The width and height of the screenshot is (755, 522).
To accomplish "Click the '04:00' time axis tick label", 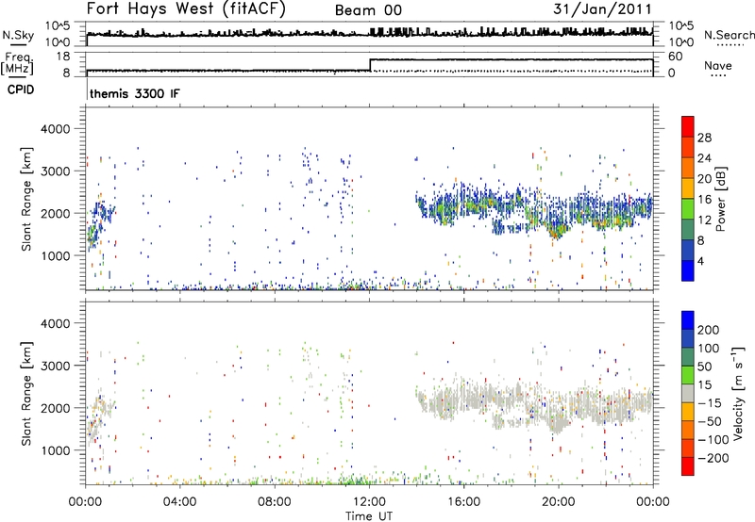I will (x=180, y=502).
